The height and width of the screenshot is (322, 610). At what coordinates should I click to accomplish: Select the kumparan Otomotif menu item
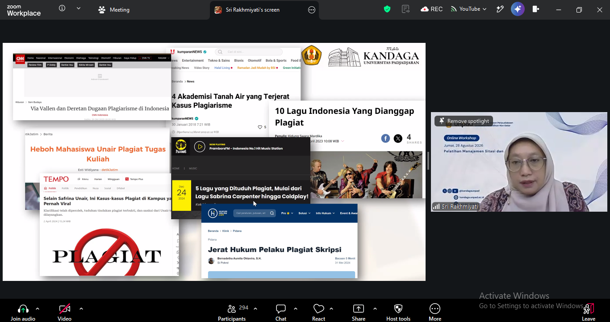tap(255, 61)
